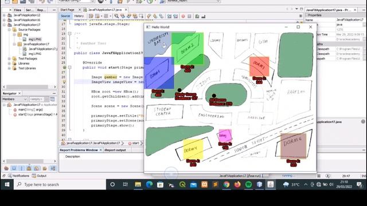Click the Sort icon in the Navigator filter bar
The height and width of the screenshot is (206, 367).
click(53, 168)
